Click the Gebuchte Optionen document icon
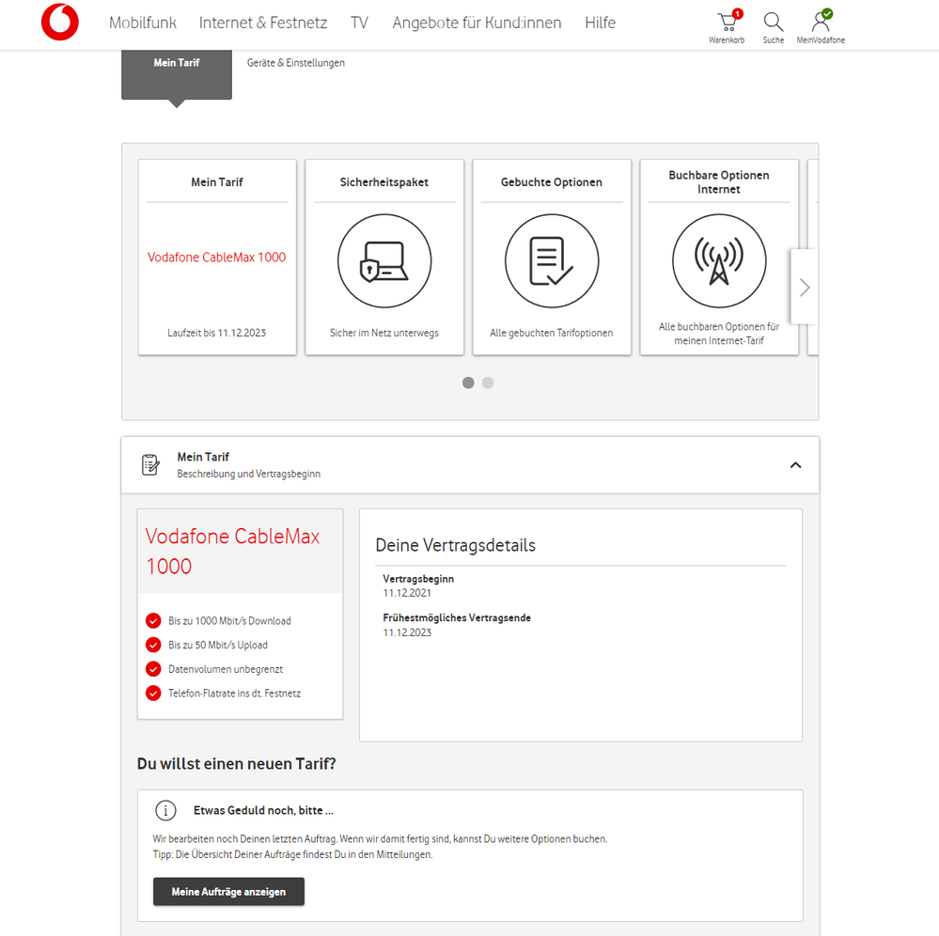 552,261
